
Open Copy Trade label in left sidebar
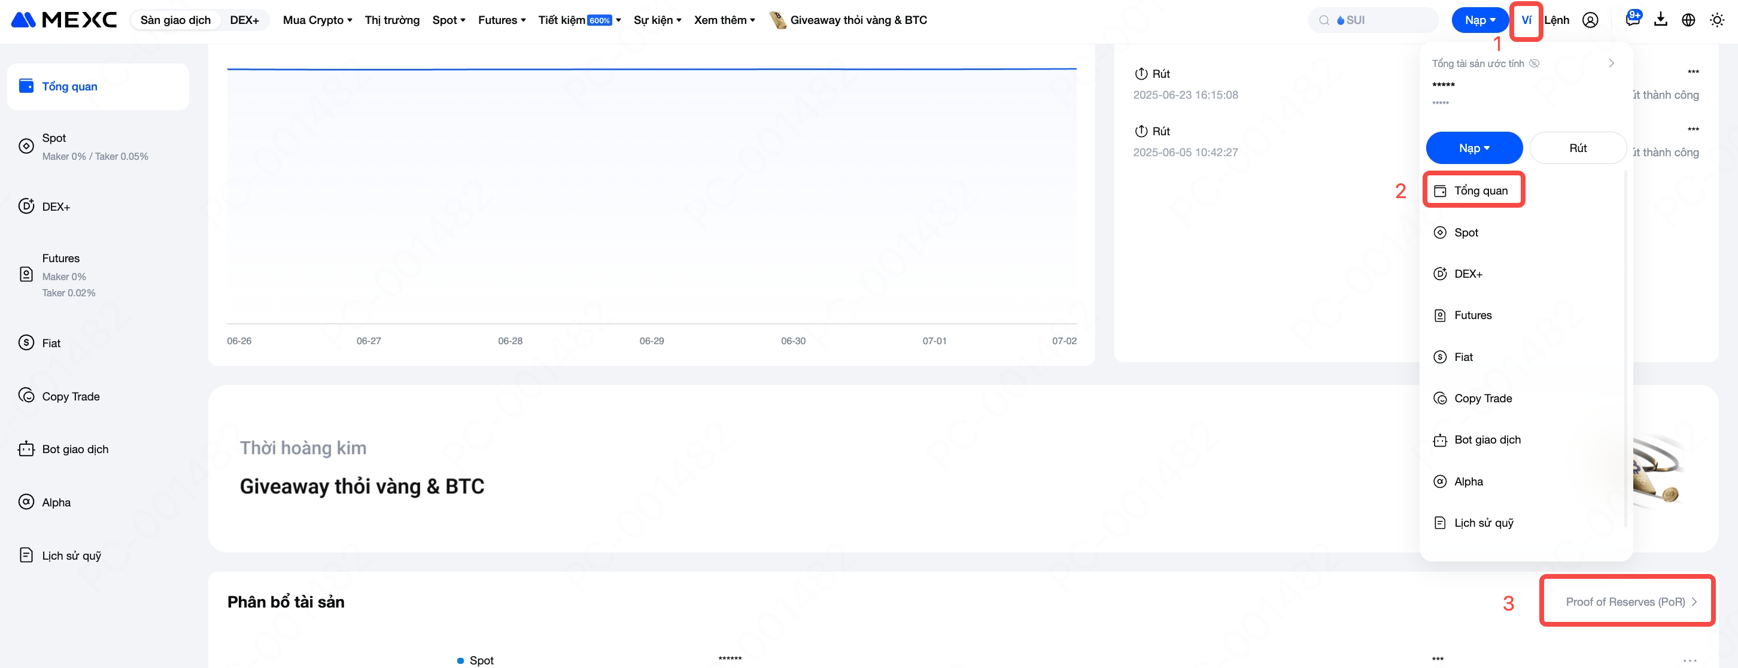point(71,397)
